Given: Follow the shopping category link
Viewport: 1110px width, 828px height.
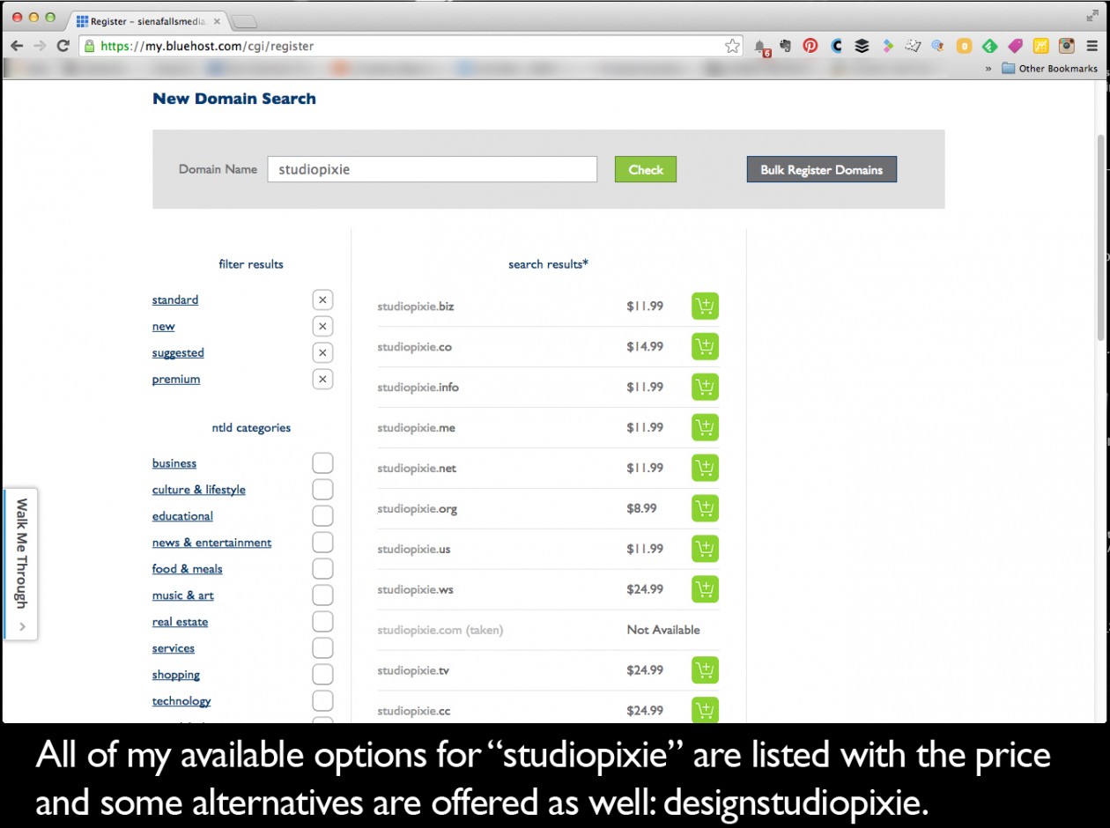Looking at the screenshot, I should tap(176, 675).
